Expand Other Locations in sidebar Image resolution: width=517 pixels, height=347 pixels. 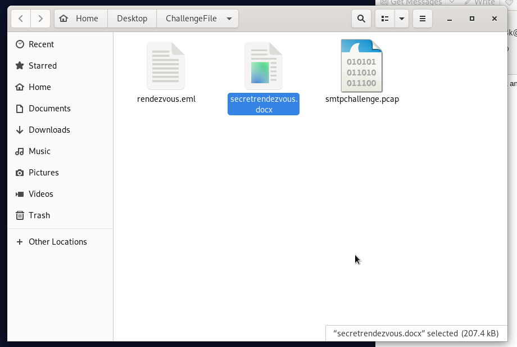click(x=57, y=242)
